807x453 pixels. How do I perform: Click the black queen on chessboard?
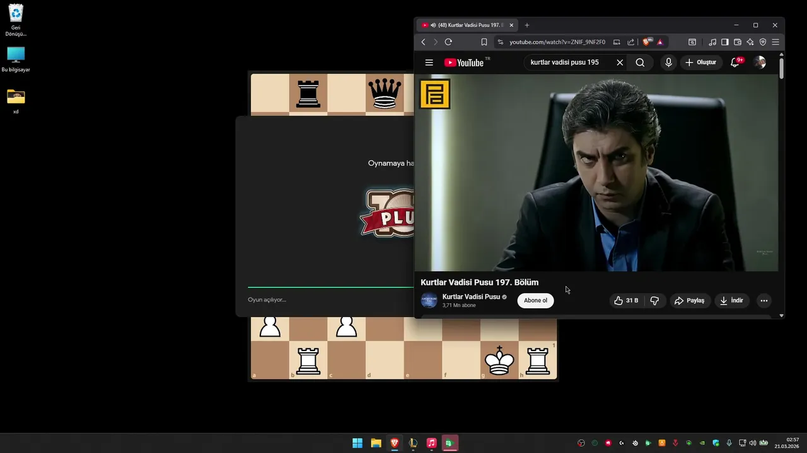[x=385, y=94]
